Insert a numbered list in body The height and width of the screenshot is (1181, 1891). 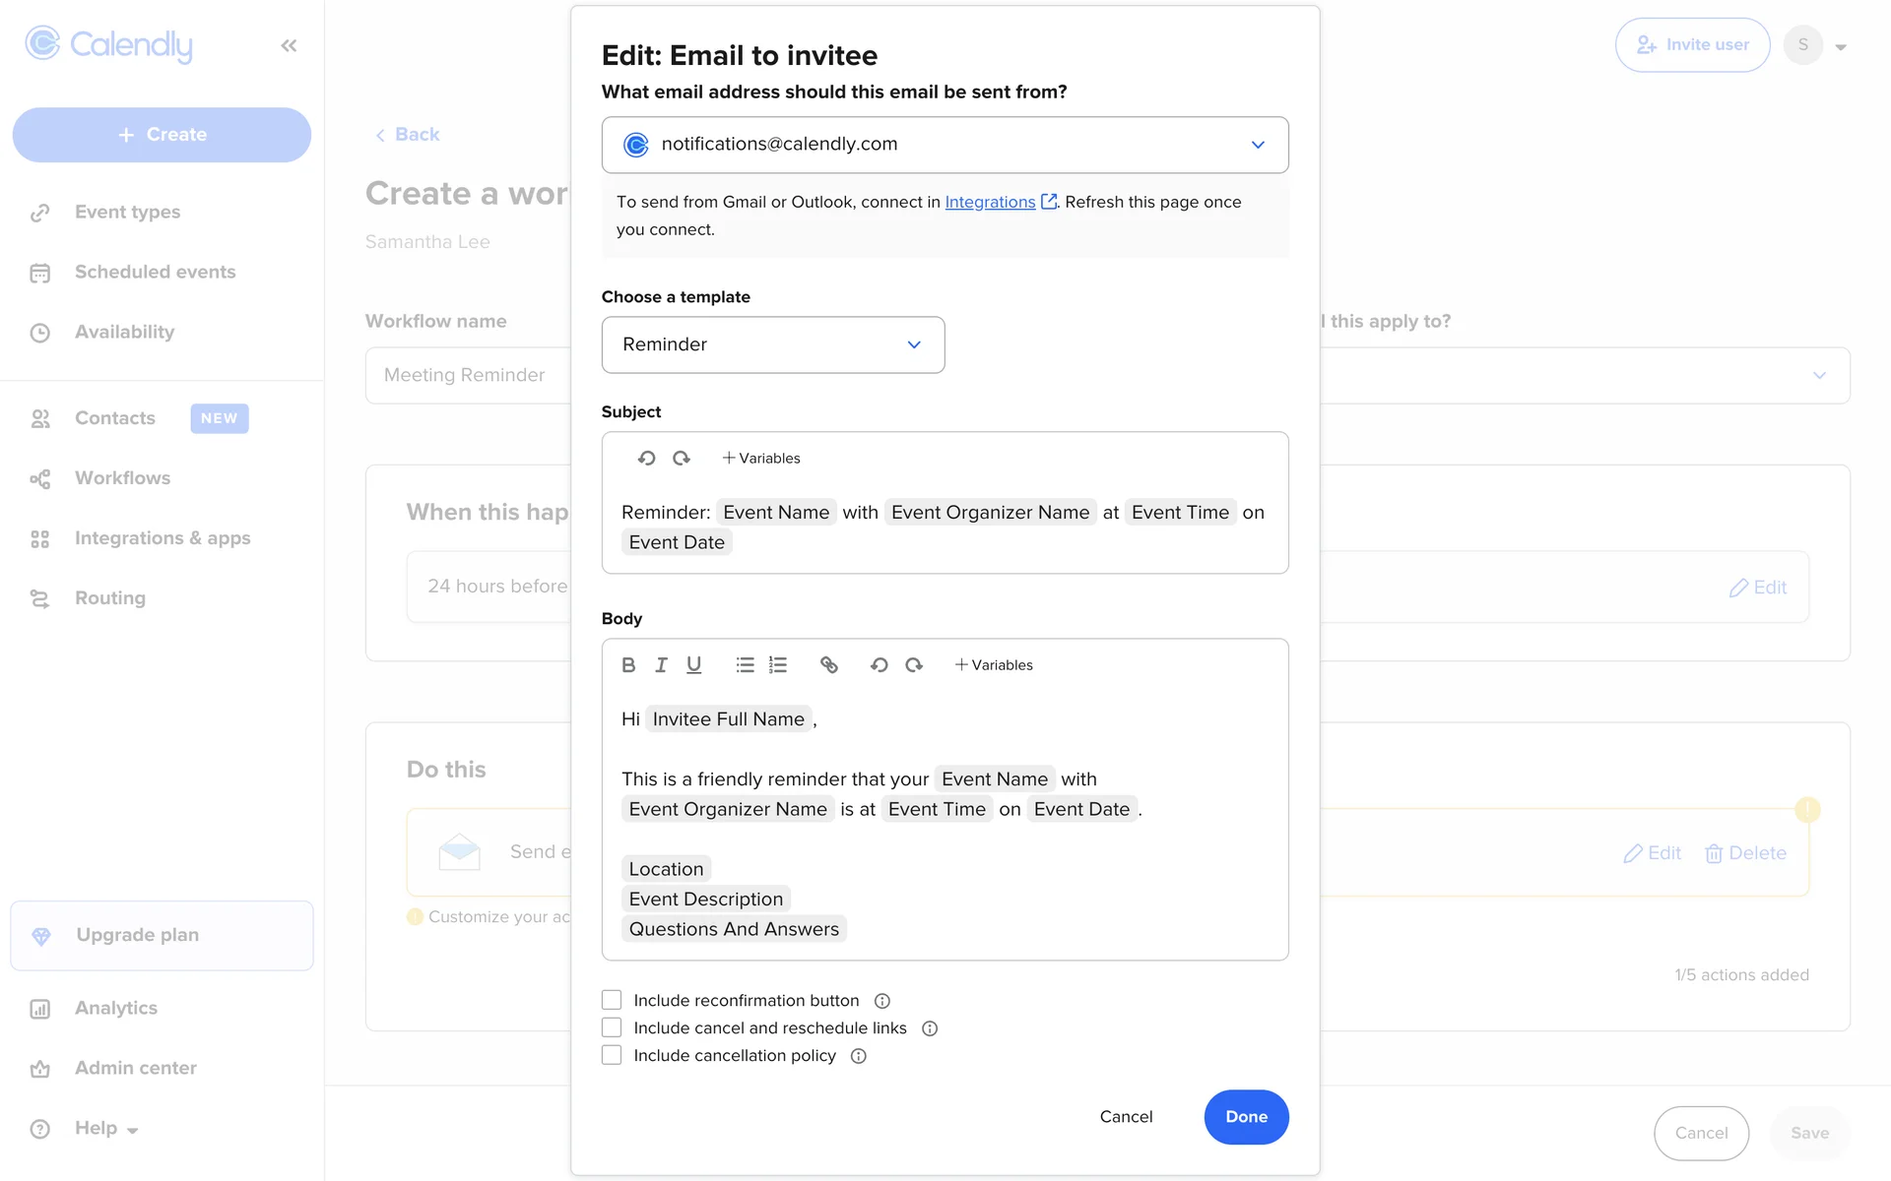(778, 665)
